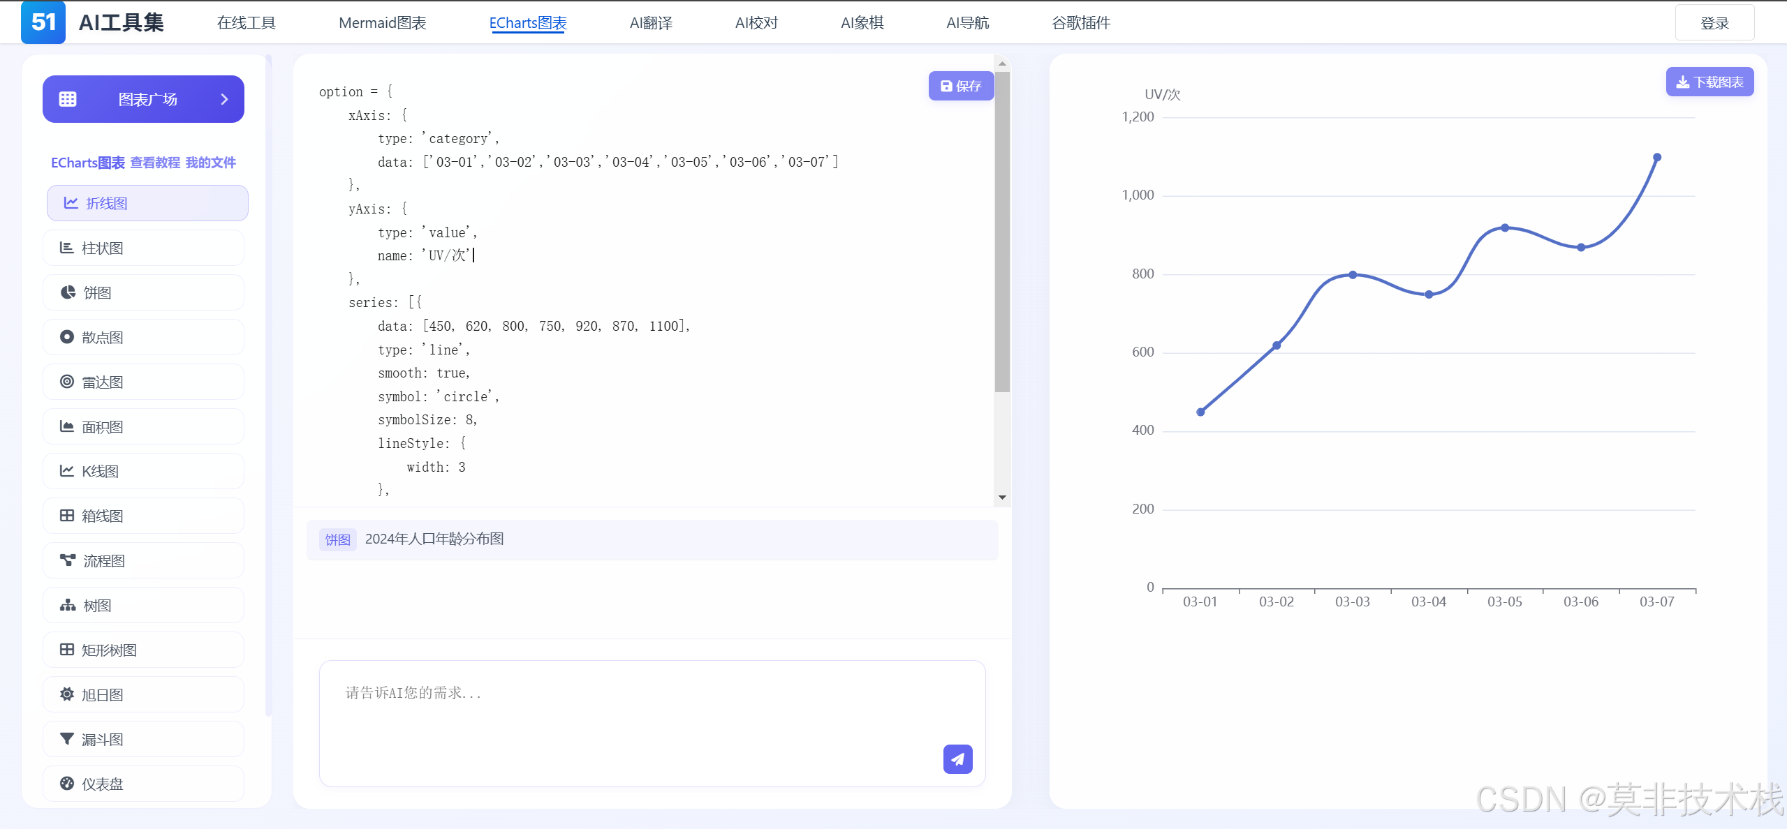
Task: Click the code editor scroll-up arrow
Action: 1002,64
